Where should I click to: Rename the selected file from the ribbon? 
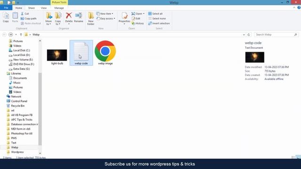tap(79, 18)
